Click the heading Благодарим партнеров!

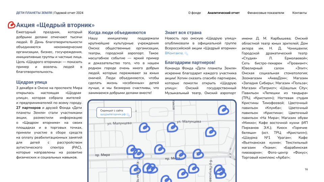pos(190,63)
